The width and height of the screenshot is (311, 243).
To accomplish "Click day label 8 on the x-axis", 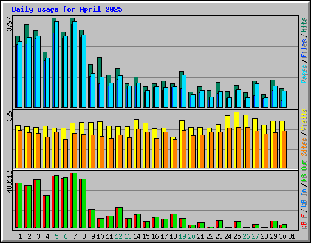I will [x=84, y=236].
